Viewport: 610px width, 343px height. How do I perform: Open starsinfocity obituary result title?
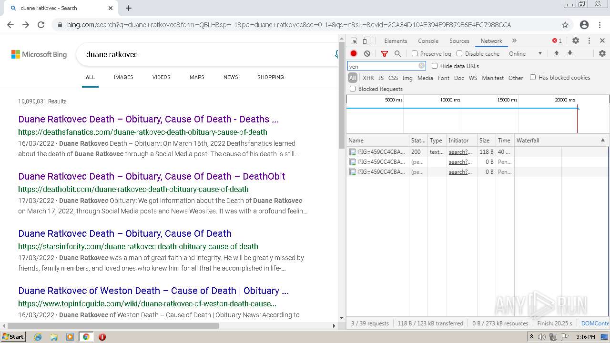[125, 233]
